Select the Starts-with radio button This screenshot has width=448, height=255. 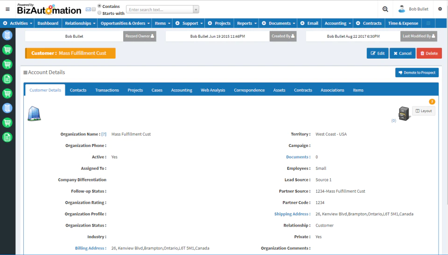click(x=99, y=13)
